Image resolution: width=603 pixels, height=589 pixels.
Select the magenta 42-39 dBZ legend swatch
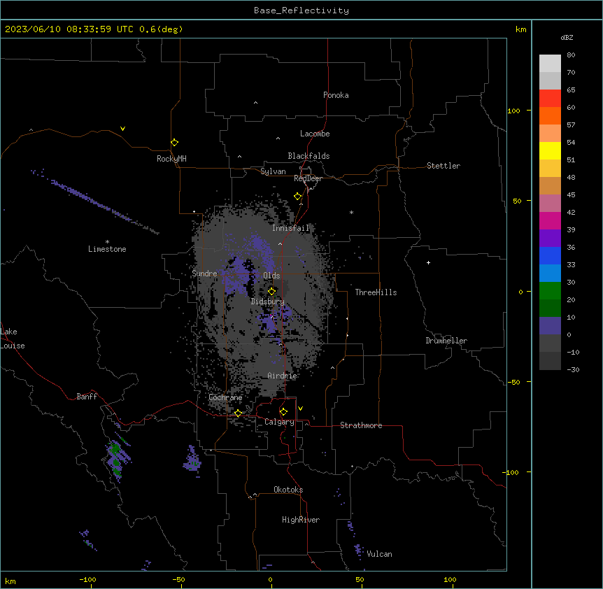click(x=550, y=220)
